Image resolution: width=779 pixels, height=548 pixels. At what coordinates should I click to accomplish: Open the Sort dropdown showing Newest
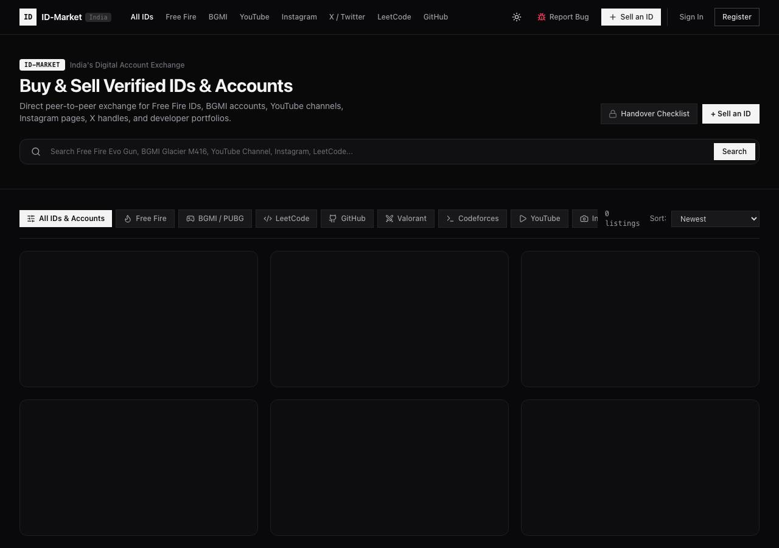715,219
